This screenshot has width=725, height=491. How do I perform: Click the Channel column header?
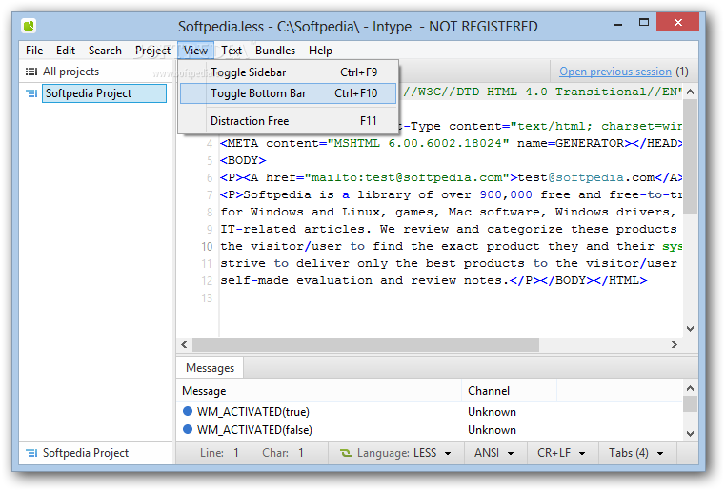509,391
